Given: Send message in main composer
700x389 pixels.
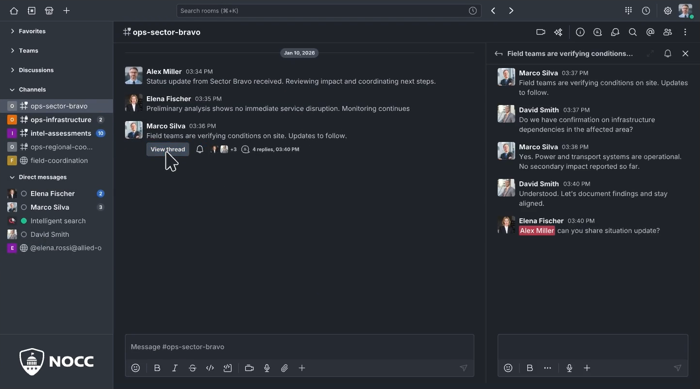Looking at the screenshot, I should (464, 368).
